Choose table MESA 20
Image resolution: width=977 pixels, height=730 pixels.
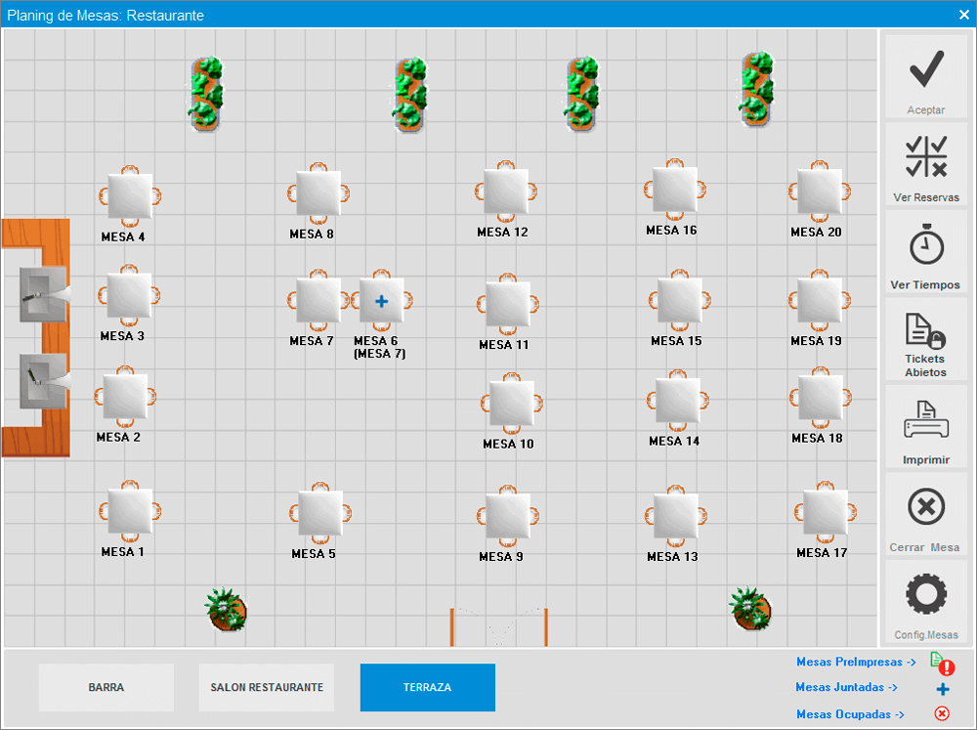[819, 192]
